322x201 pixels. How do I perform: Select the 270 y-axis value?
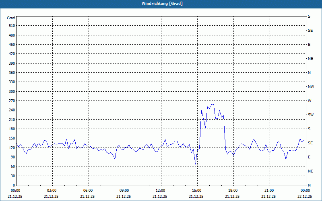(x=12, y=101)
